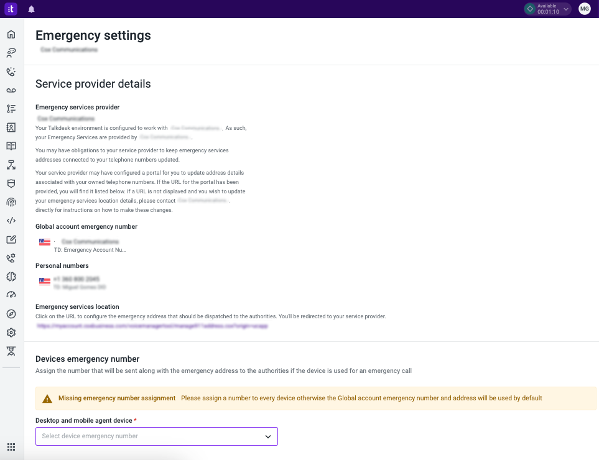599x460 pixels.
Task: Open the fingerprint identity icon in sidebar
Action: [11, 202]
